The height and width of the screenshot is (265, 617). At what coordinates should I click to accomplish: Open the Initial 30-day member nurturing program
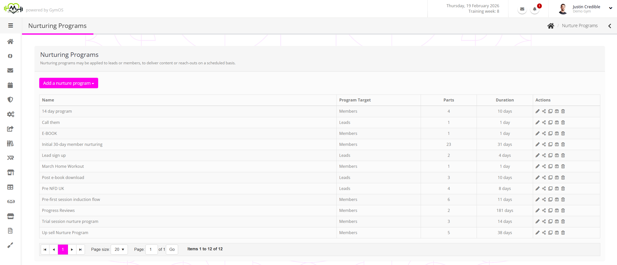(72, 144)
